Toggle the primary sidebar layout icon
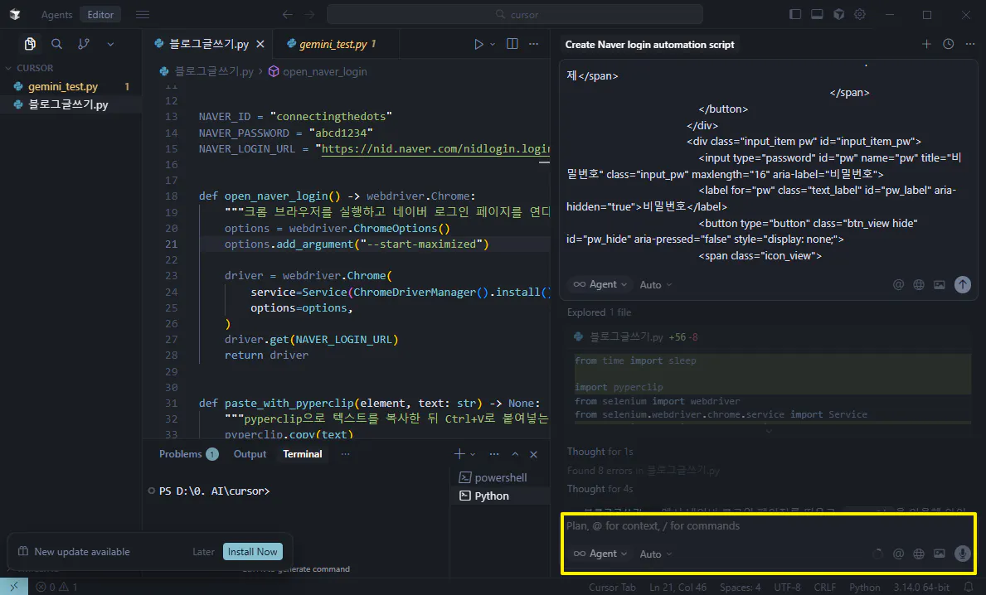Viewport: 986px width, 595px height. (795, 14)
